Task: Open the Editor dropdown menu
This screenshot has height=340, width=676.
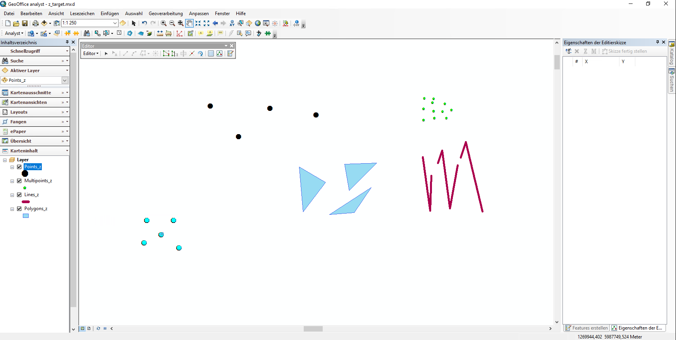Action: [91, 54]
